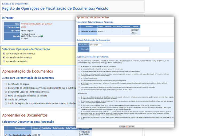Toggle the Apresentação de Documentos operation checkbox
The height and width of the screenshot is (136, 205).
[x=4, y=54]
